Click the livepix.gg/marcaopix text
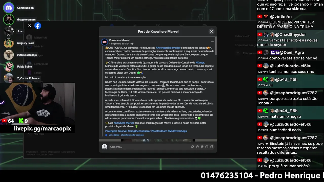Screen dimensions: 324x182 pyautogui.click(x=43, y=129)
